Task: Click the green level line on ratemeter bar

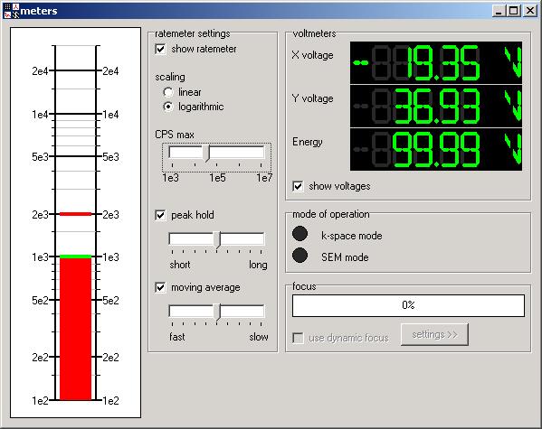Action: click(76, 256)
